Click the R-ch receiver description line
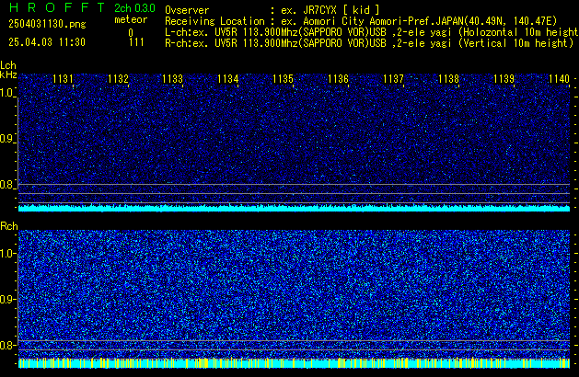Image resolution: width=579 pixels, height=377 pixels. coord(369,43)
